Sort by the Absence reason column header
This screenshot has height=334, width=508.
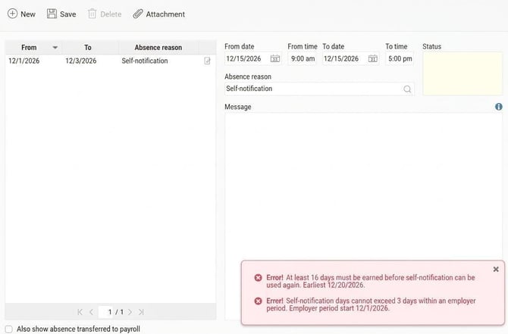[158, 48]
